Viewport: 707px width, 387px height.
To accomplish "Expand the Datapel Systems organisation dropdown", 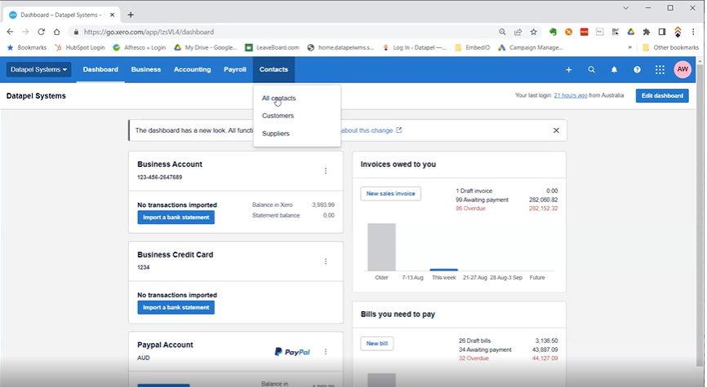I will 38,70.
